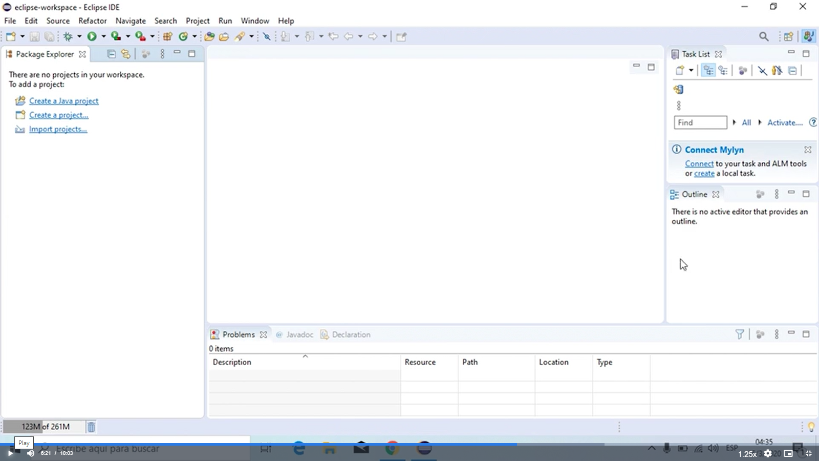Viewport: 819px width, 461px height.
Task: Click the Next Annotation icon
Action: pos(285,36)
